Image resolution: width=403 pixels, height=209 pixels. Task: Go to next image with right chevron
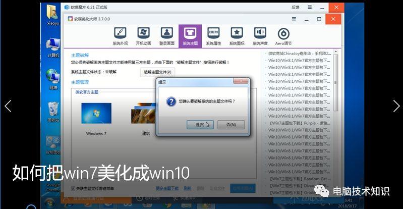pyautogui.click(x=396, y=106)
